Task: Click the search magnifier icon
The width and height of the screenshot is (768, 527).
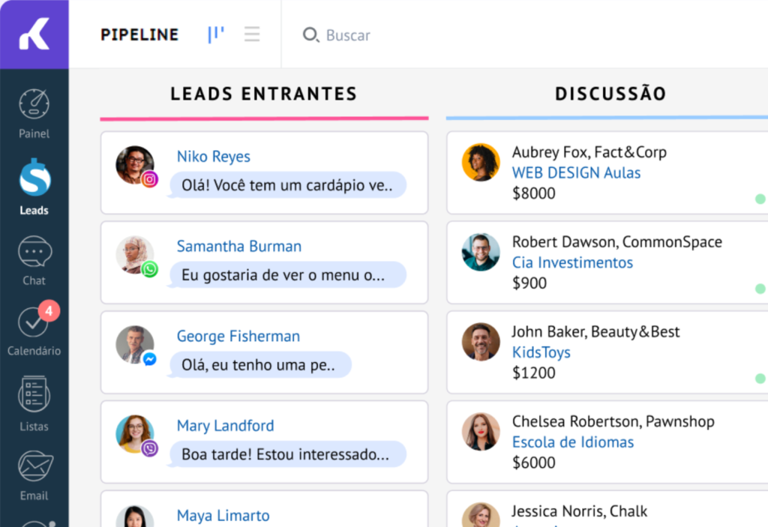Action: pos(310,35)
